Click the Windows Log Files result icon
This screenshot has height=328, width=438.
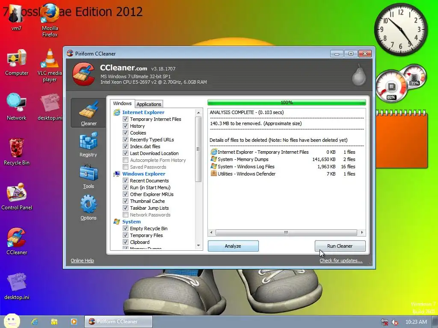click(x=214, y=167)
